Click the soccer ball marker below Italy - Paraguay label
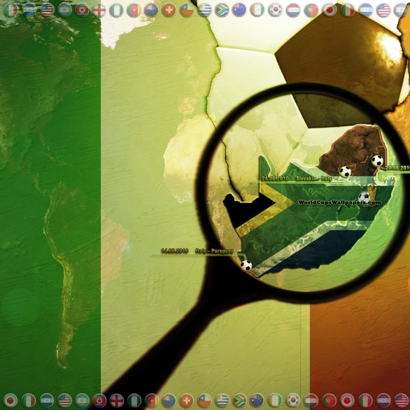The image size is (410, 410). click(246, 265)
